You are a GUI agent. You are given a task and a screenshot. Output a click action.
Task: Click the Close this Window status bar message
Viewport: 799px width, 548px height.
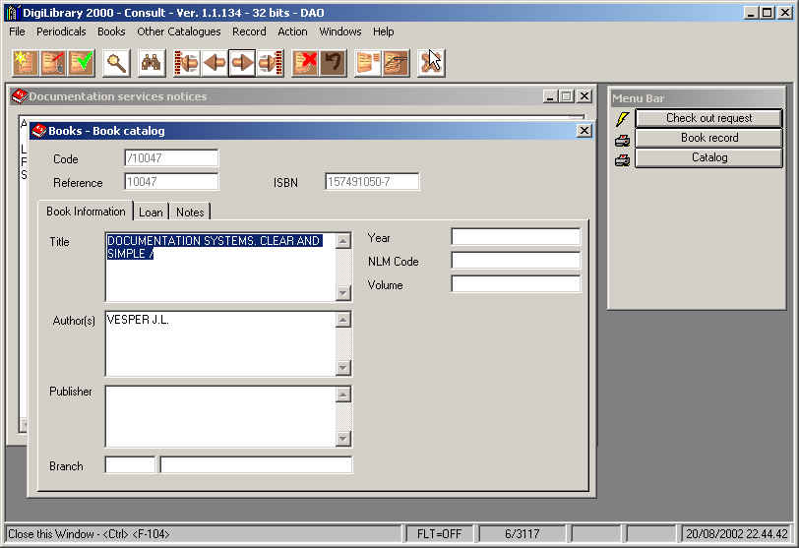89,534
